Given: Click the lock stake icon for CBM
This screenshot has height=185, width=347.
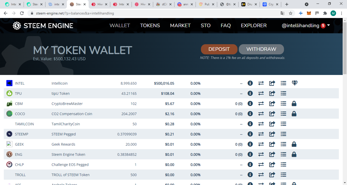Looking at the screenshot, I should (294, 103).
